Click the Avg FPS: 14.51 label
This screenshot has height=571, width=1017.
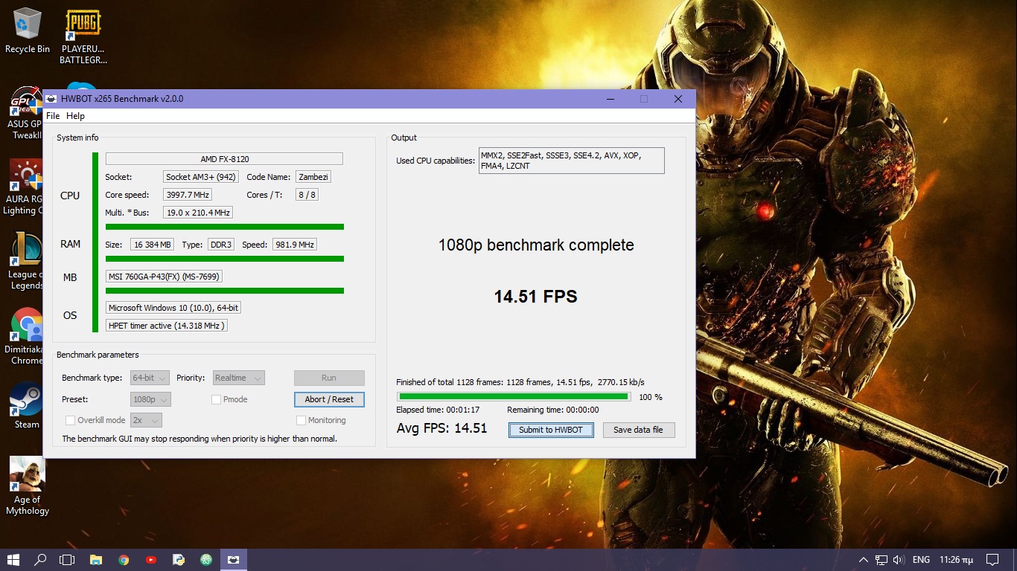[x=441, y=428]
